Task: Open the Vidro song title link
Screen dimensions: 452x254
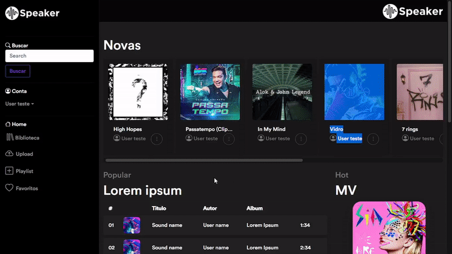Action: [x=336, y=129]
